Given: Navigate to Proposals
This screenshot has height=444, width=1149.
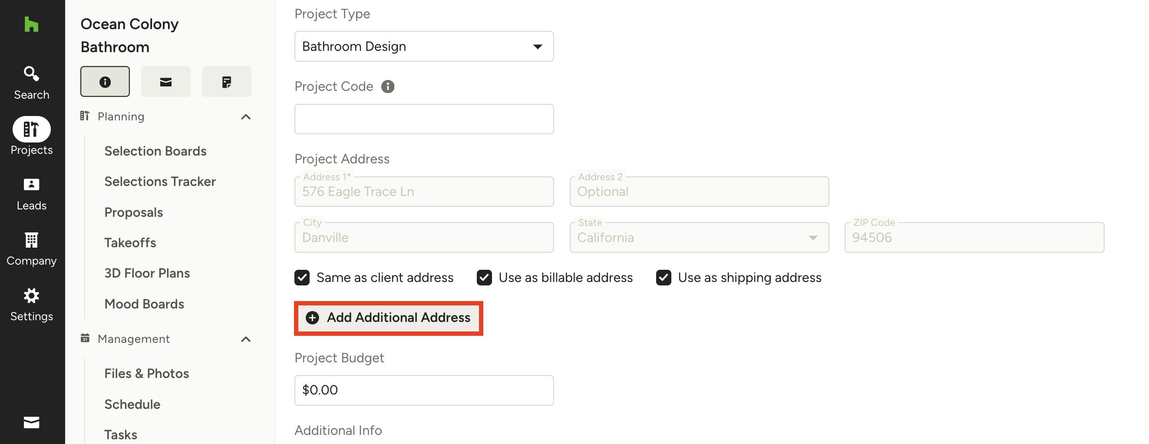Looking at the screenshot, I should [x=133, y=212].
